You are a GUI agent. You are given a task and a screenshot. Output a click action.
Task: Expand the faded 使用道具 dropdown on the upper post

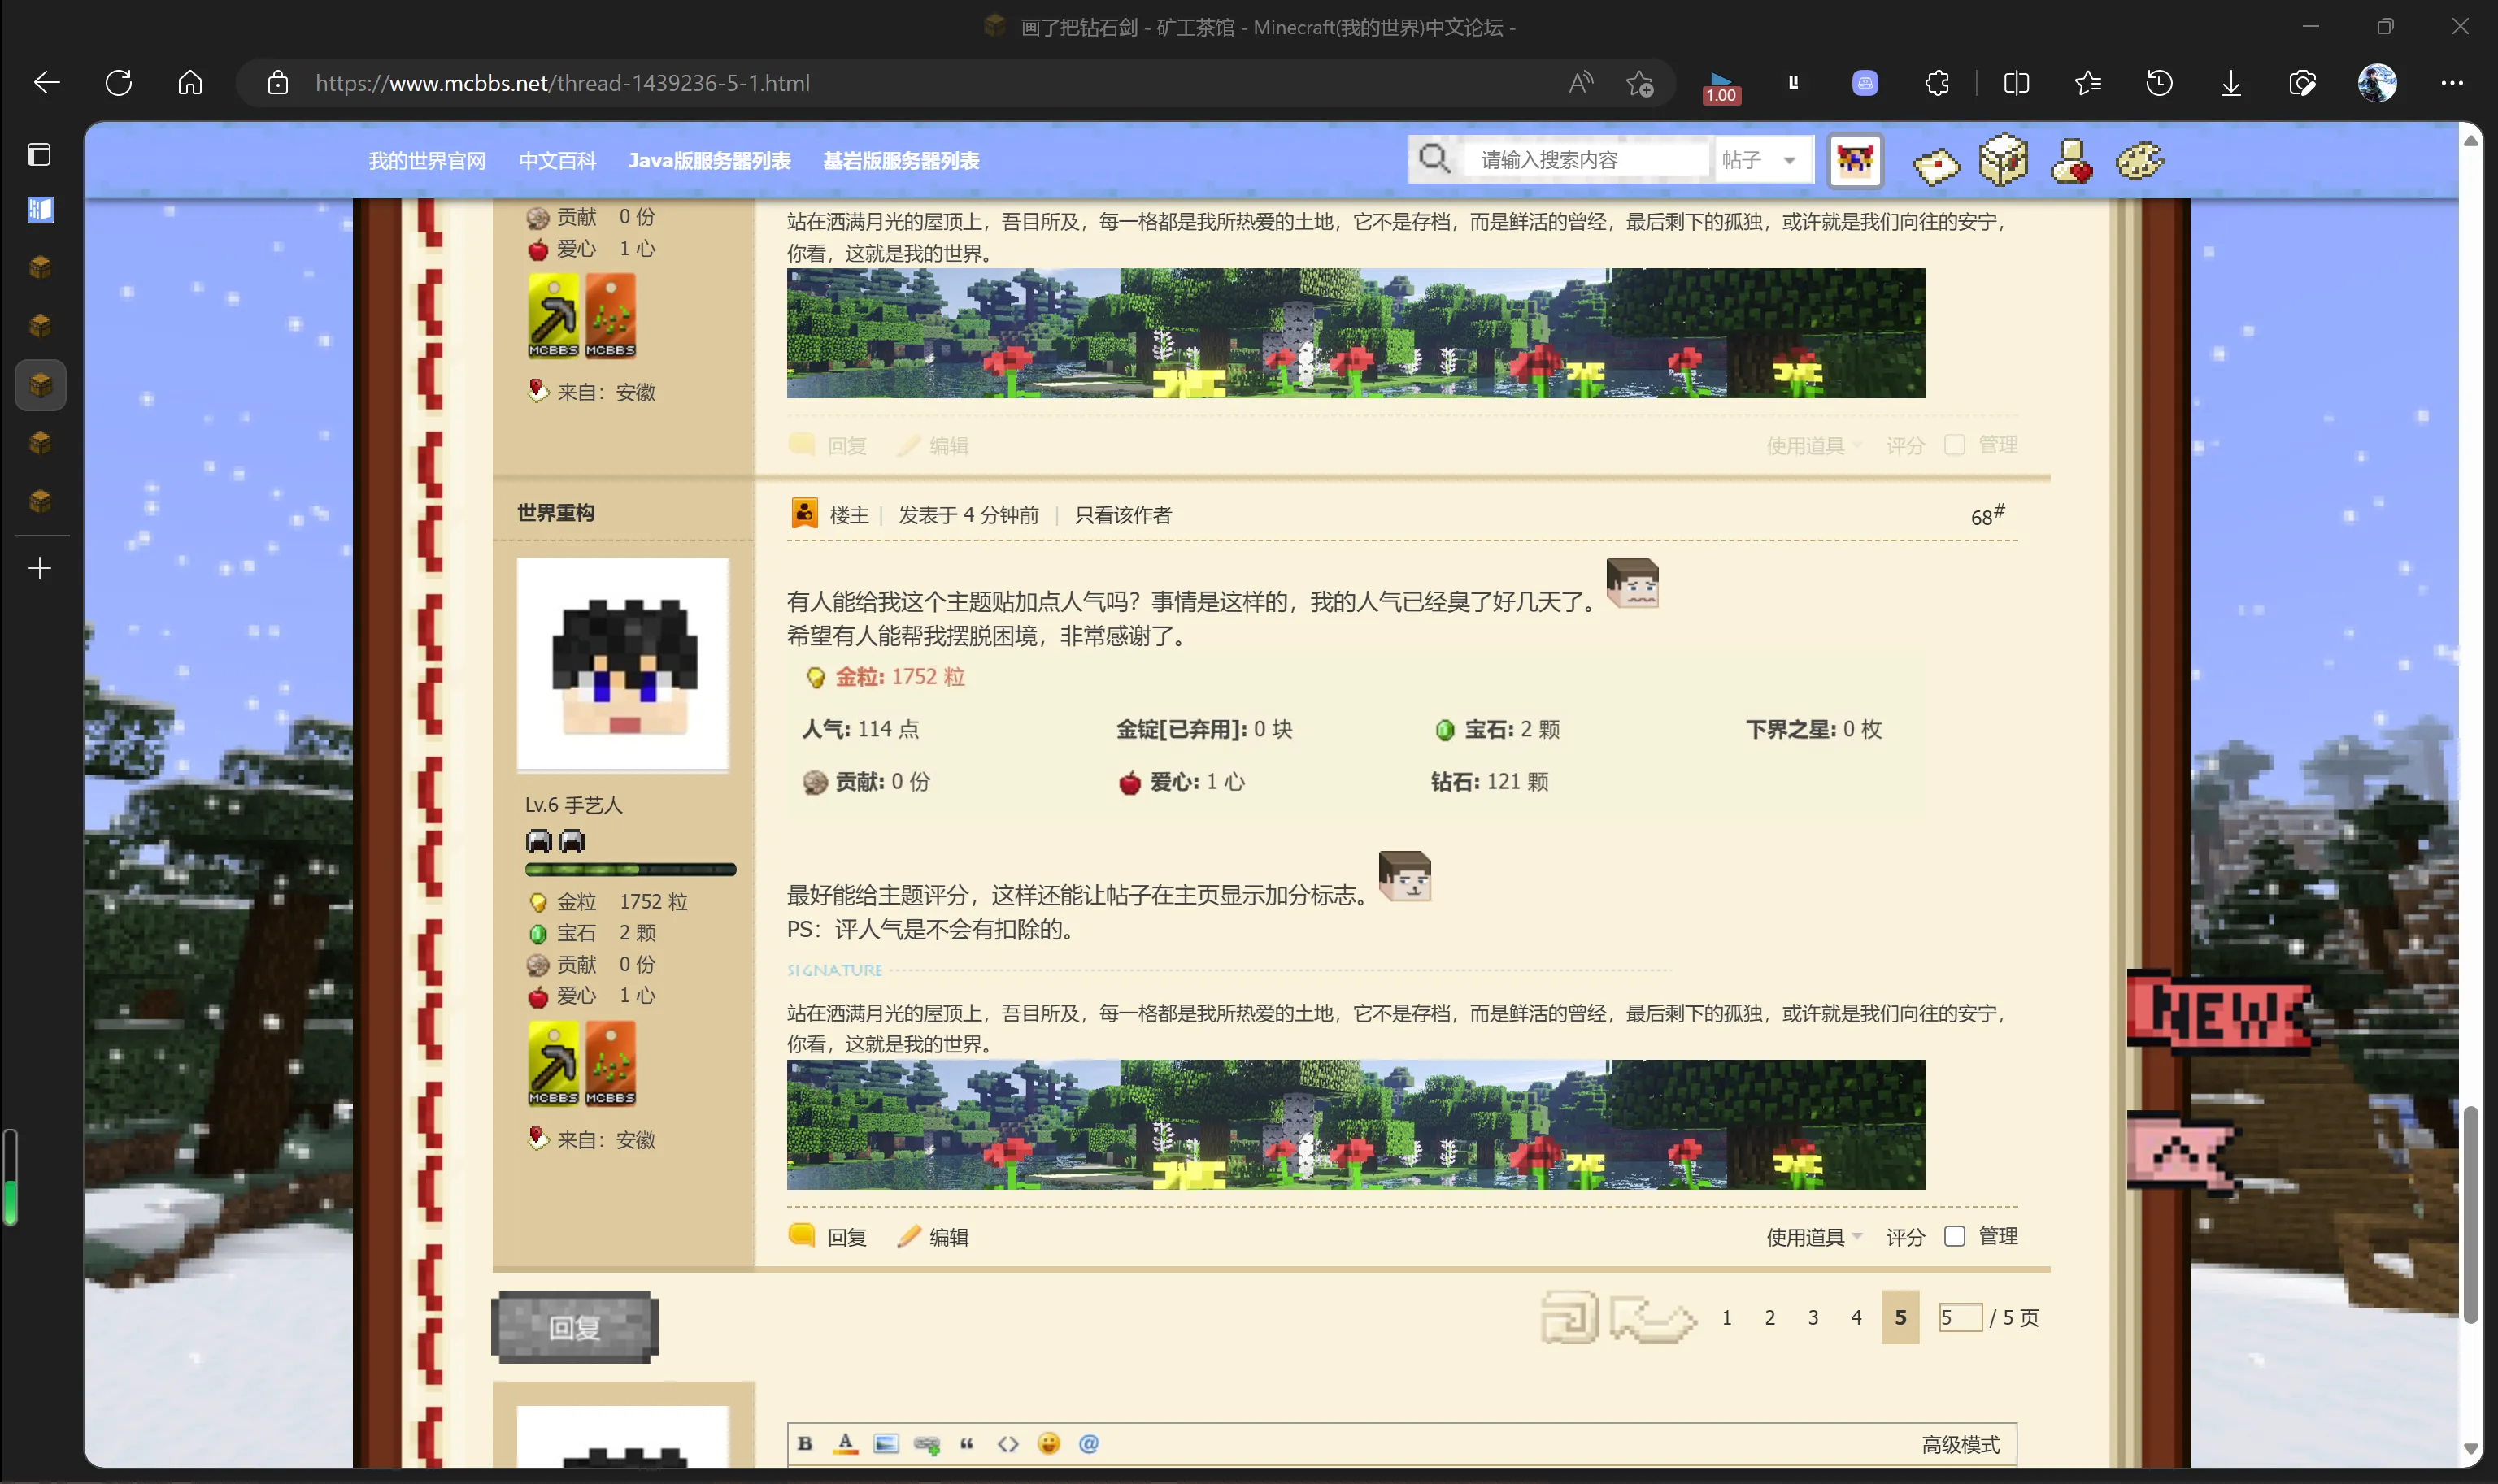tap(1813, 445)
